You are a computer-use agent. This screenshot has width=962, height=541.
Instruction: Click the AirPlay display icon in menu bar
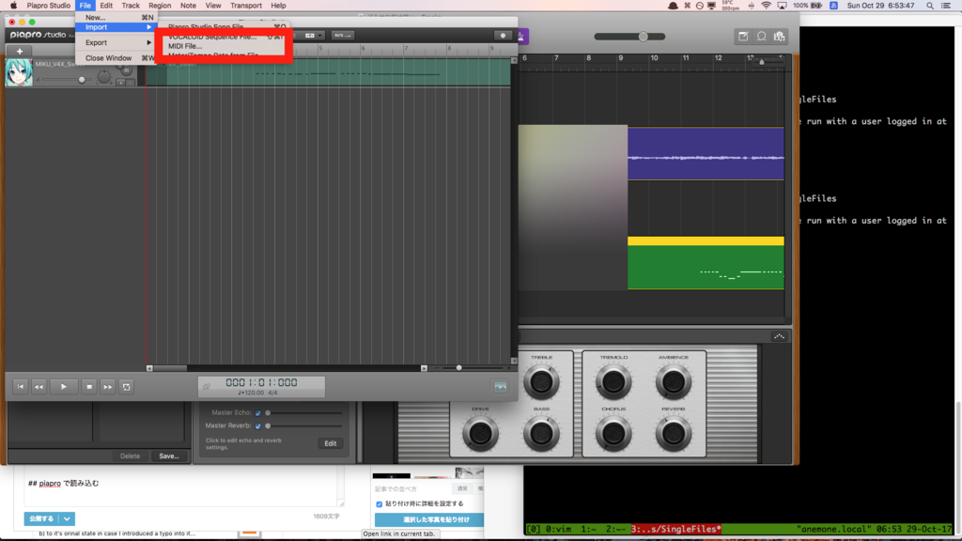tap(783, 6)
